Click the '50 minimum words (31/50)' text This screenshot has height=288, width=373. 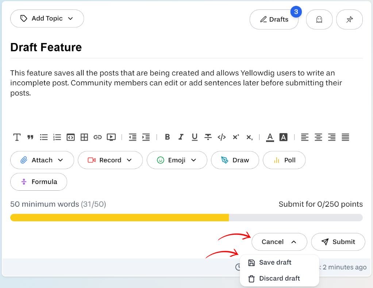pos(58,204)
